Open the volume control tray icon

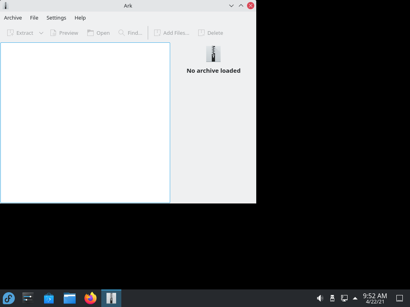pos(320,298)
